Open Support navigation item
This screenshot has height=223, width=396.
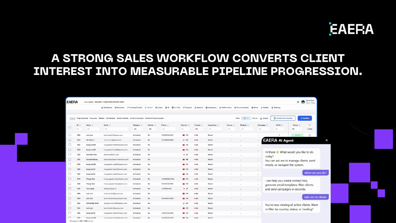(187, 107)
